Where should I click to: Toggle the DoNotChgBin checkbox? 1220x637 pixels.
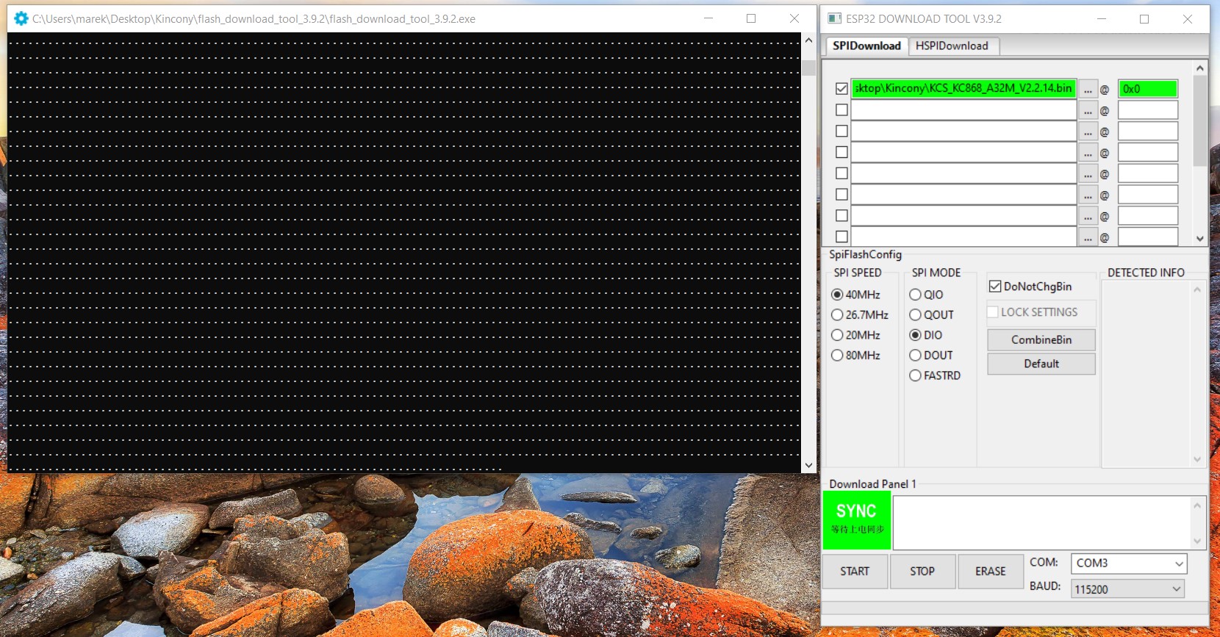click(x=995, y=287)
